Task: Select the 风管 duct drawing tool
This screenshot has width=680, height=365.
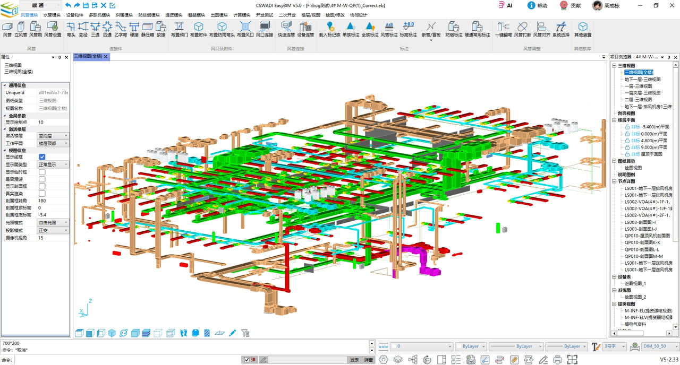Action: tap(7, 29)
